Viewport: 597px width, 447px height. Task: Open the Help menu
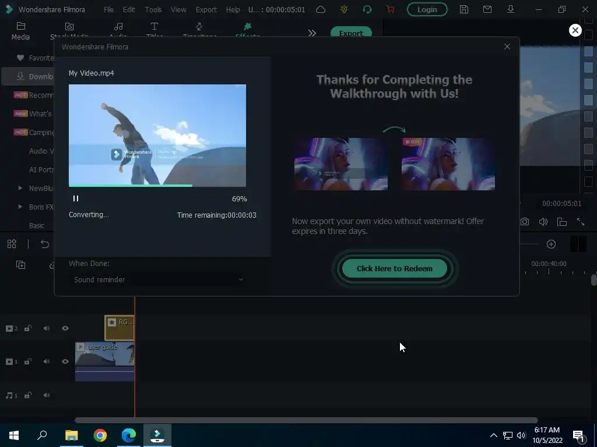[233, 9]
